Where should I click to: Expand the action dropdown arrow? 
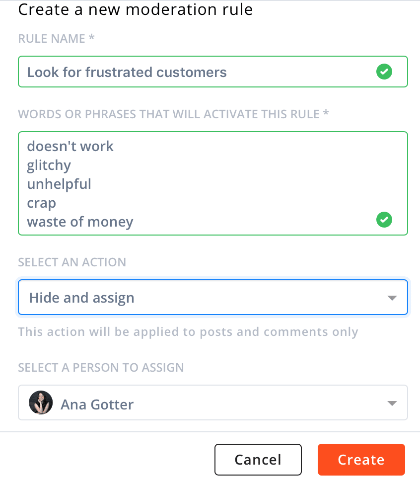click(392, 298)
